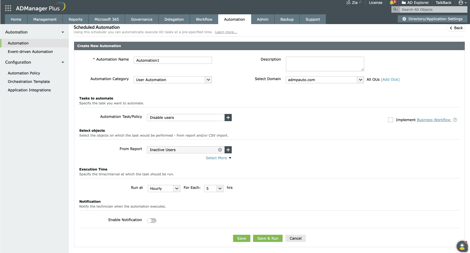Open Application Integrations in sidebar
The height and width of the screenshot is (253, 470).
pyautogui.click(x=29, y=90)
